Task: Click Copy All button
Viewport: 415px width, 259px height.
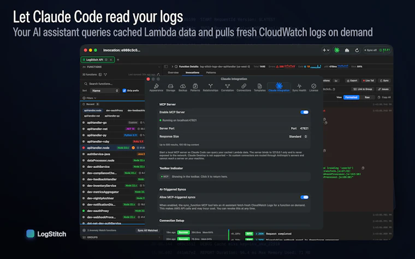Action: 384,97
